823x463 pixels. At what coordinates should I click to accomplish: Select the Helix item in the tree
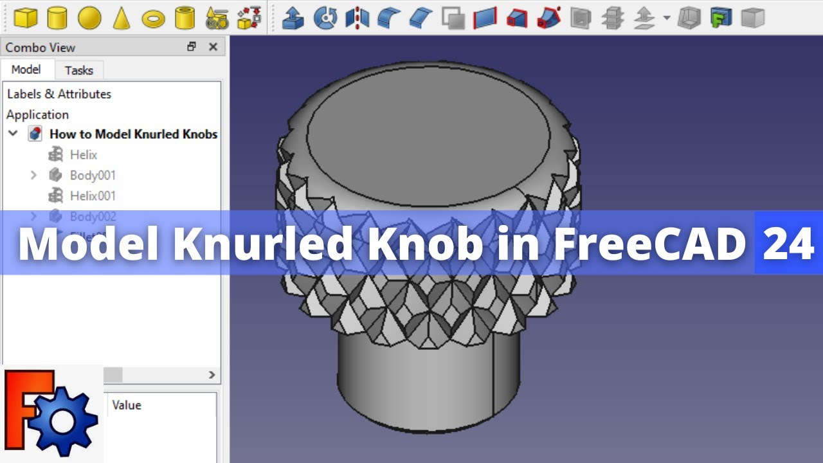click(x=84, y=154)
